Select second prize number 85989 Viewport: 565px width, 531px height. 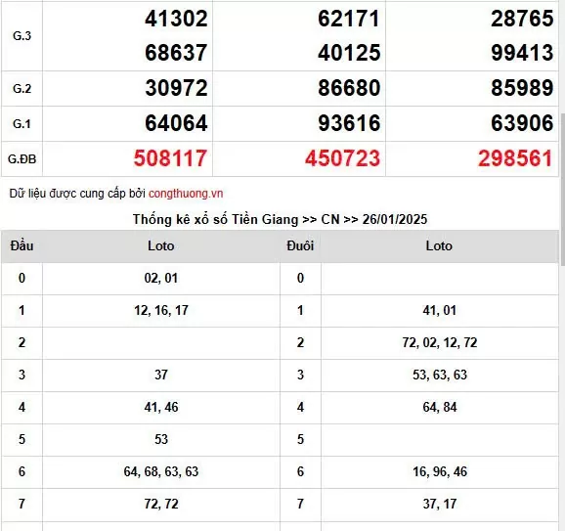pyautogui.click(x=522, y=88)
